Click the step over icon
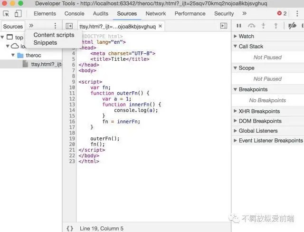This screenshot has height=232, width=304. pyautogui.click(x=251, y=26)
